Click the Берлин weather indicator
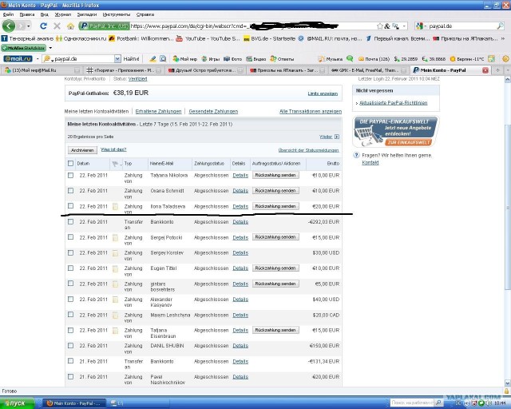 click(467, 58)
